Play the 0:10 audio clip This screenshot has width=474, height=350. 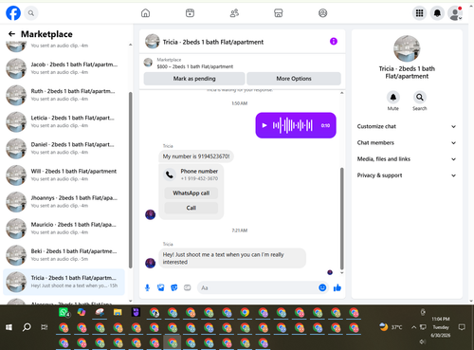point(264,125)
